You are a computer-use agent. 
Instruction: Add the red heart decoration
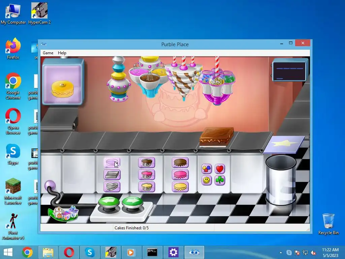[x=220, y=169]
